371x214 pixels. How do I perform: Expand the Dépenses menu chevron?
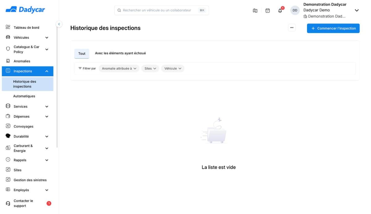(x=47, y=117)
